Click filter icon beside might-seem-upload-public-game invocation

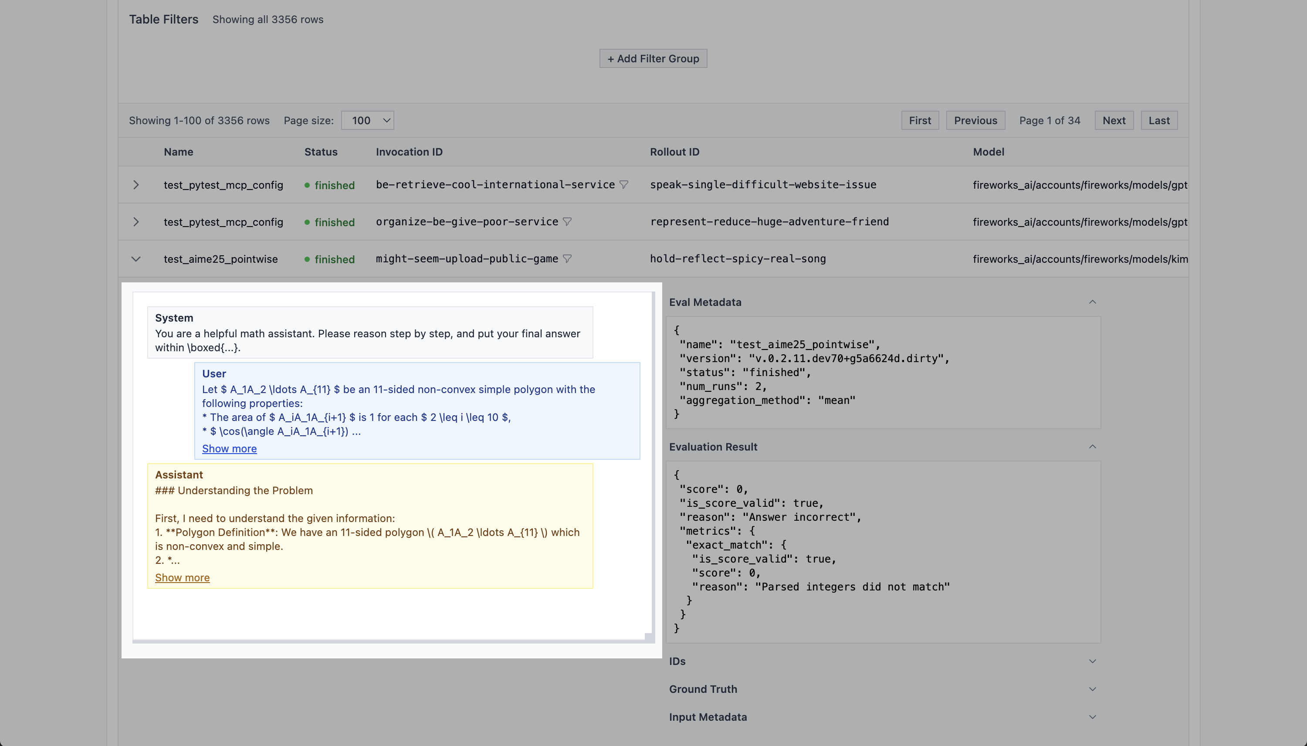coord(567,259)
